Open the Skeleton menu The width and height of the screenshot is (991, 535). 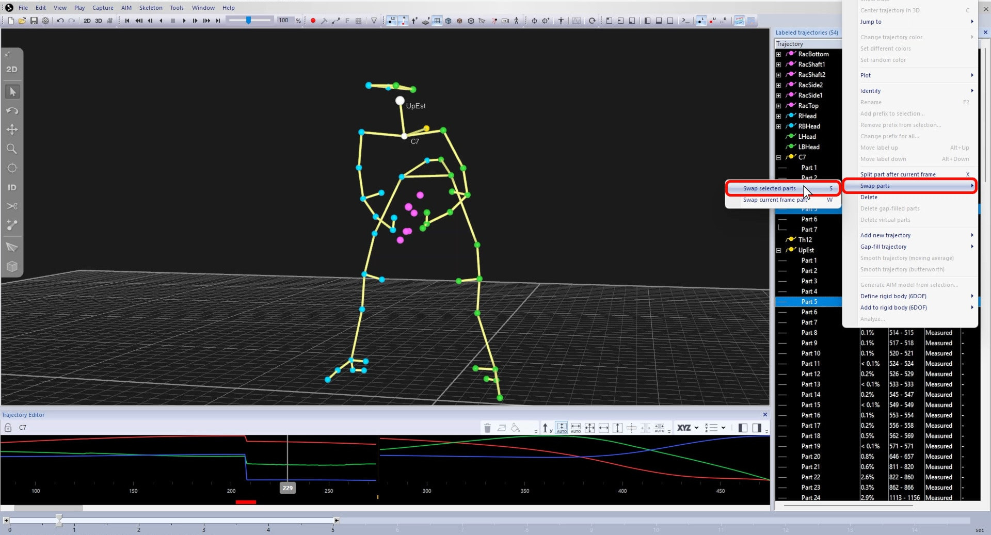151,8
